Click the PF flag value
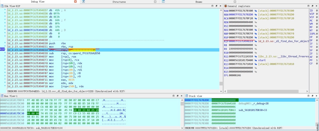Viewport: 319px width, 131px height. pos(317,60)
